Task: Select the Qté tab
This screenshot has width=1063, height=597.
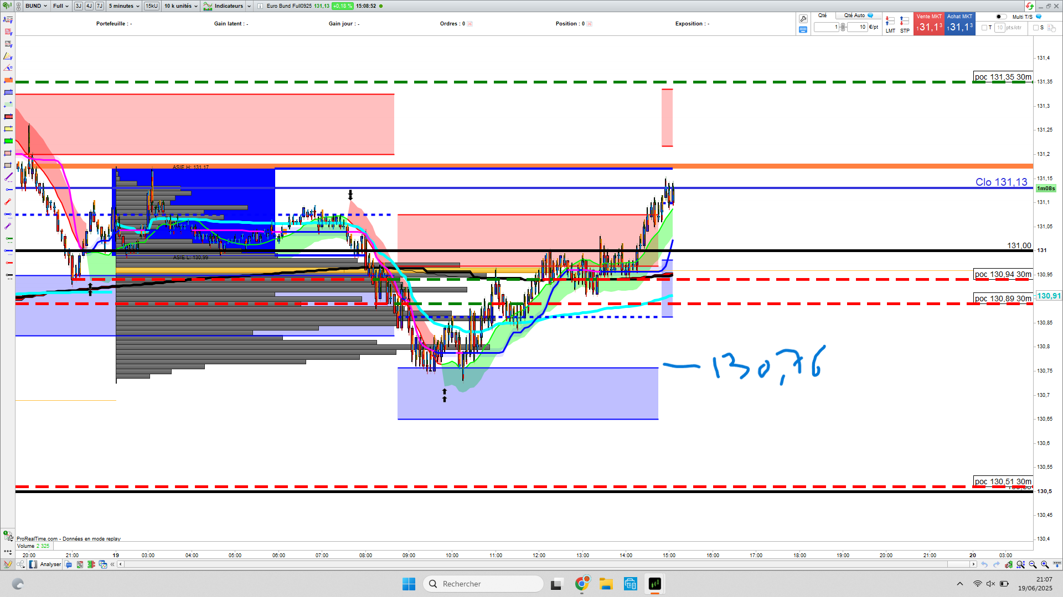Action: pyautogui.click(x=823, y=15)
